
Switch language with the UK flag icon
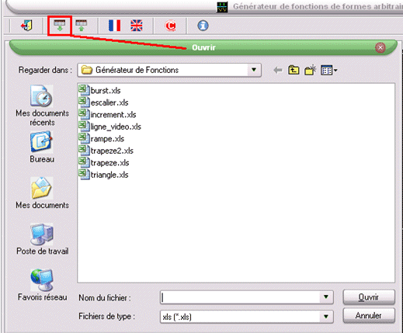click(137, 26)
